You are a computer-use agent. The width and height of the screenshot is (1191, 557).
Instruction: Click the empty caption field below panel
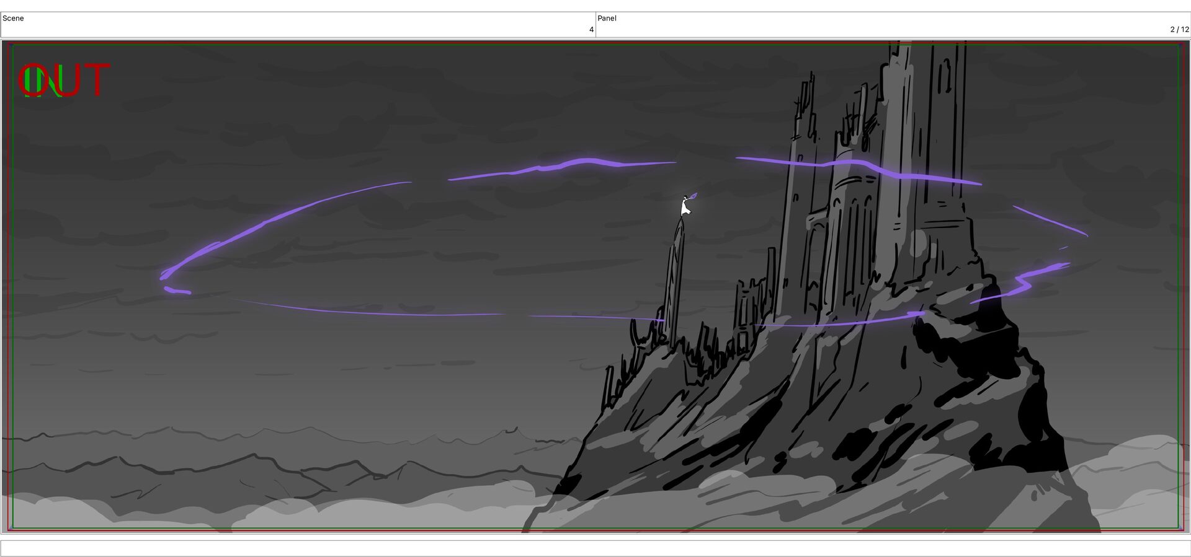click(595, 548)
